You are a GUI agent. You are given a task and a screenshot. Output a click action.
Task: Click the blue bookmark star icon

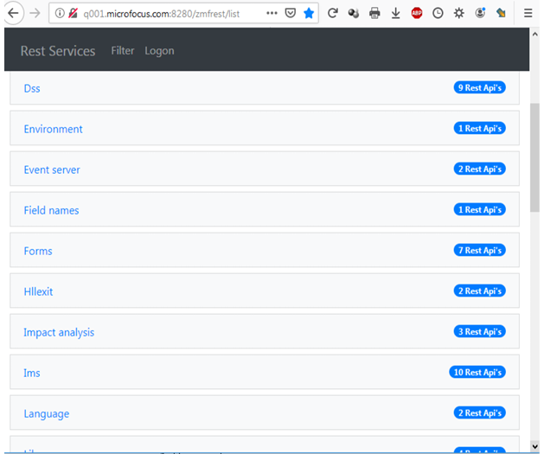coord(309,13)
